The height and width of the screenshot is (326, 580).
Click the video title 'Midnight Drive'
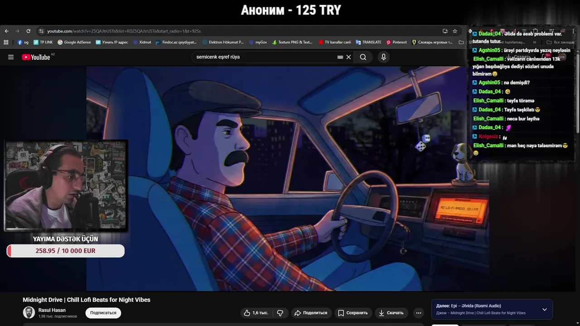(87, 300)
